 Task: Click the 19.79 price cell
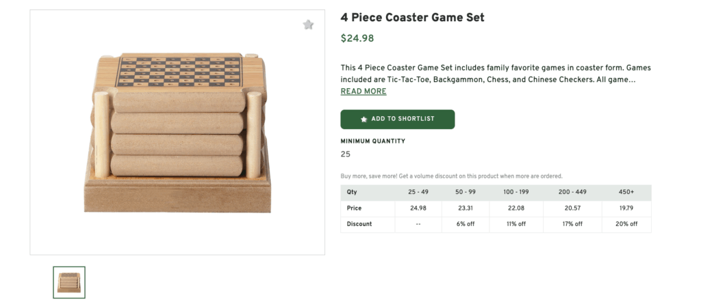626,208
